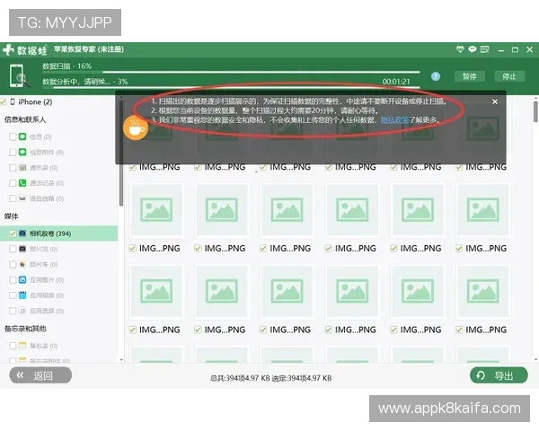The height and width of the screenshot is (431, 539).
Task: Uncheck the 相机胶卷 (394) checkbox
Action: (13, 233)
